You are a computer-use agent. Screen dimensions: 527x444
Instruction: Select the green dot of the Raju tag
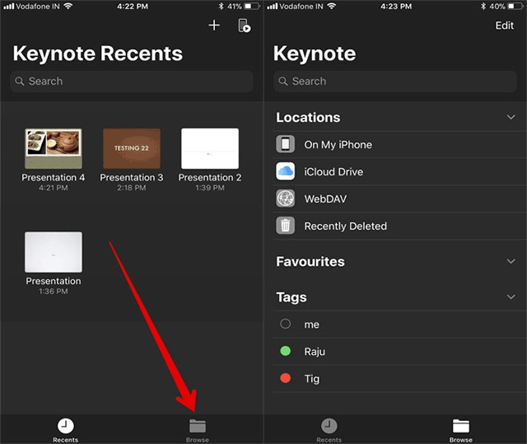(x=286, y=351)
